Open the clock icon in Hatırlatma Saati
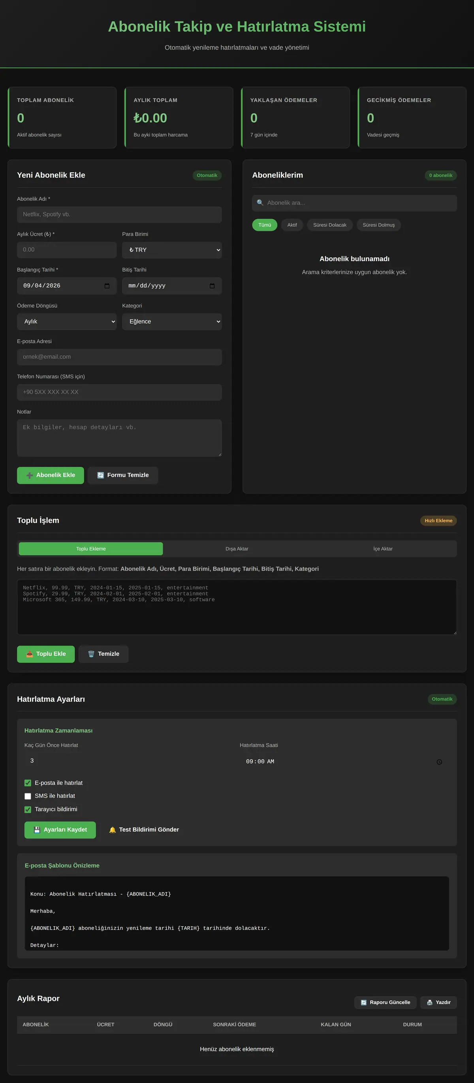The image size is (474, 1083). [x=439, y=762]
